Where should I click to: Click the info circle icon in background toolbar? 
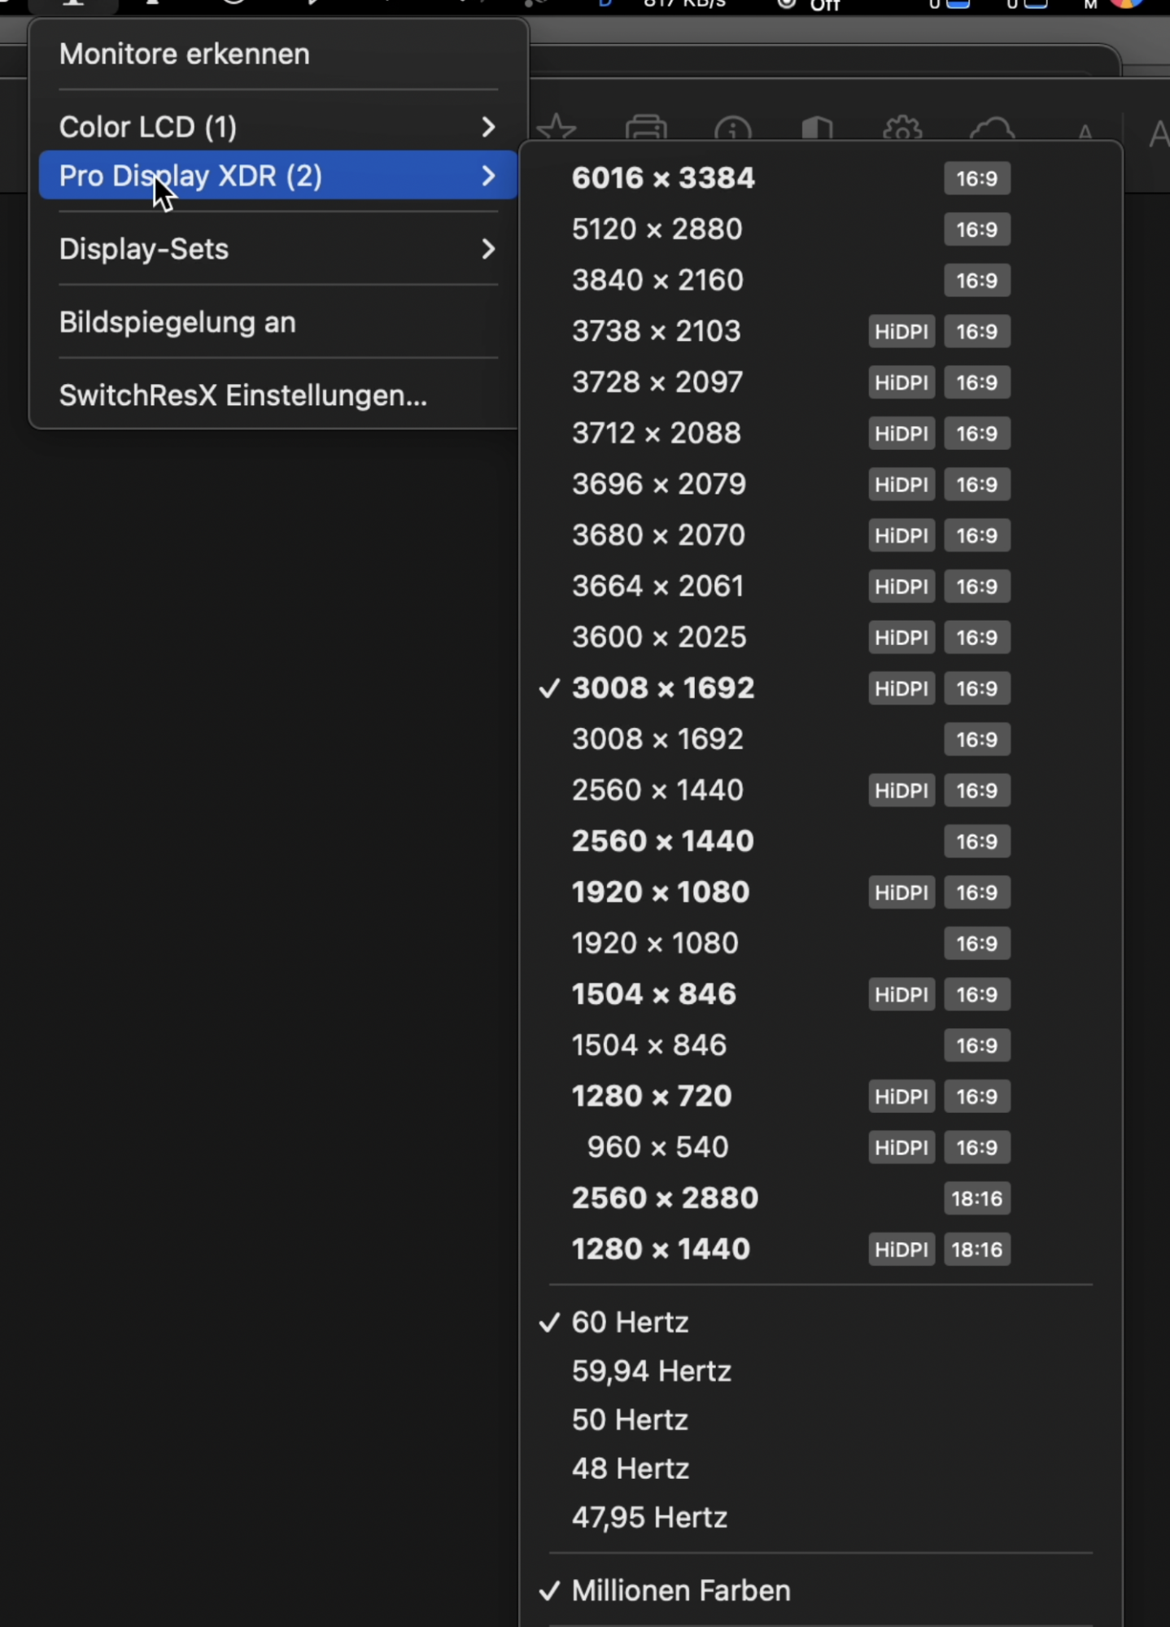[733, 129]
